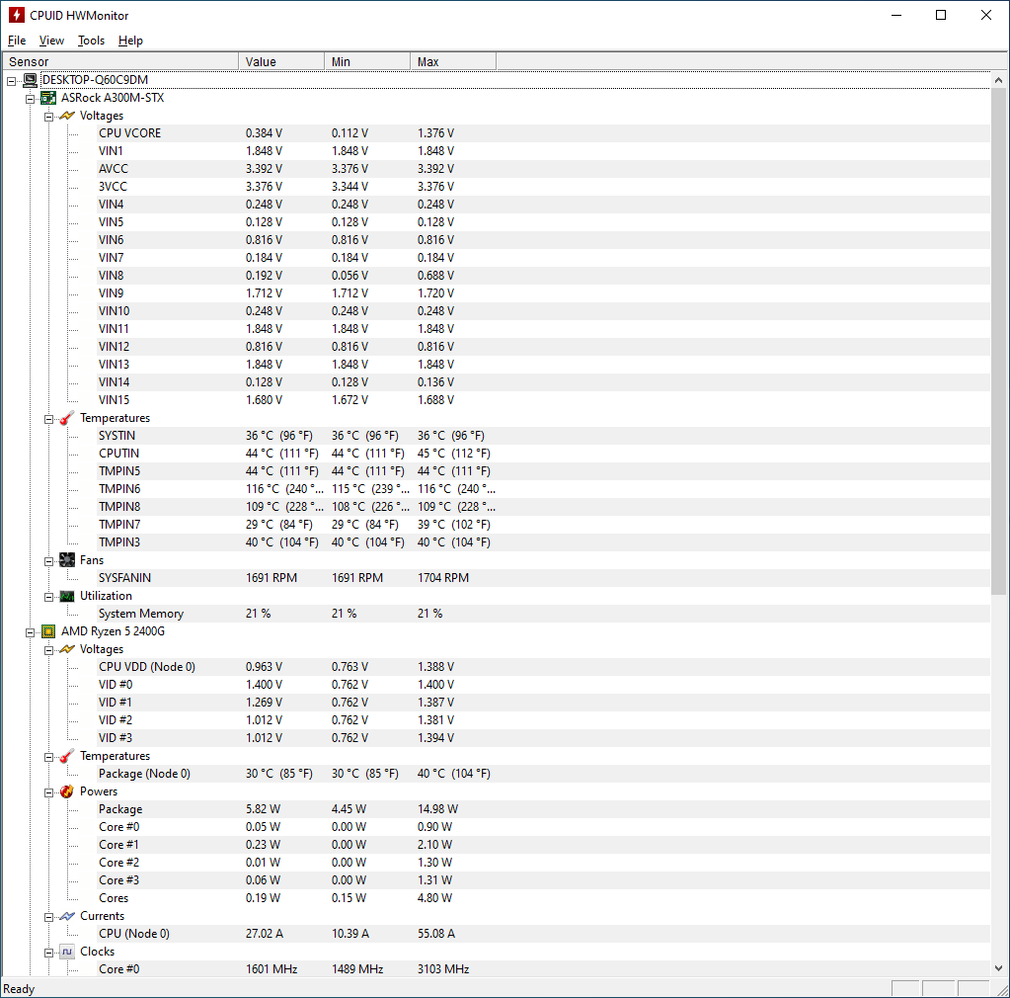Image resolution: width=1010 pixels, height=998 pixels.
Task: Click the Currents wave icon
Action: [x=67, y=916]
